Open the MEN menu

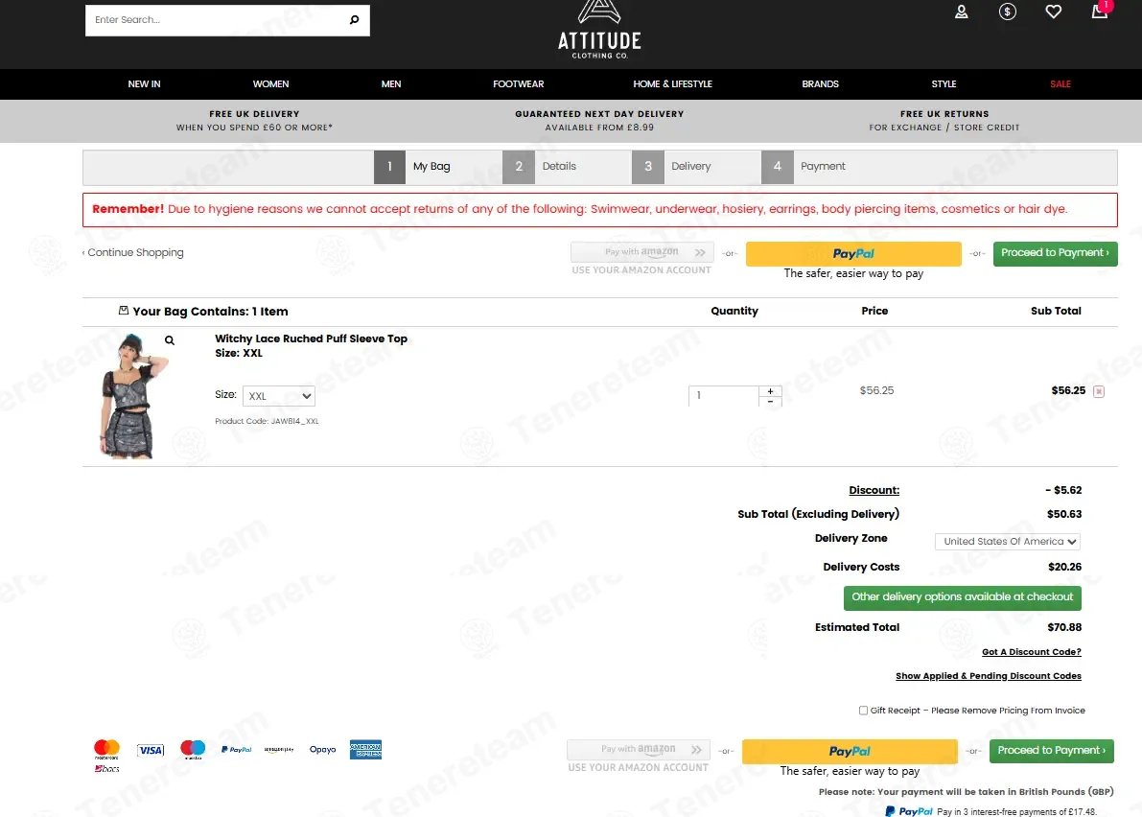click(391, 84)
